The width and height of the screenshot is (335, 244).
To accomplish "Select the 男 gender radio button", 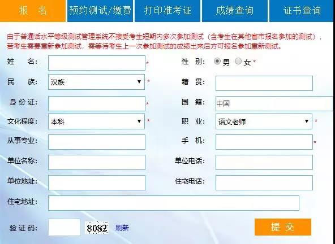I will point(217,61).
